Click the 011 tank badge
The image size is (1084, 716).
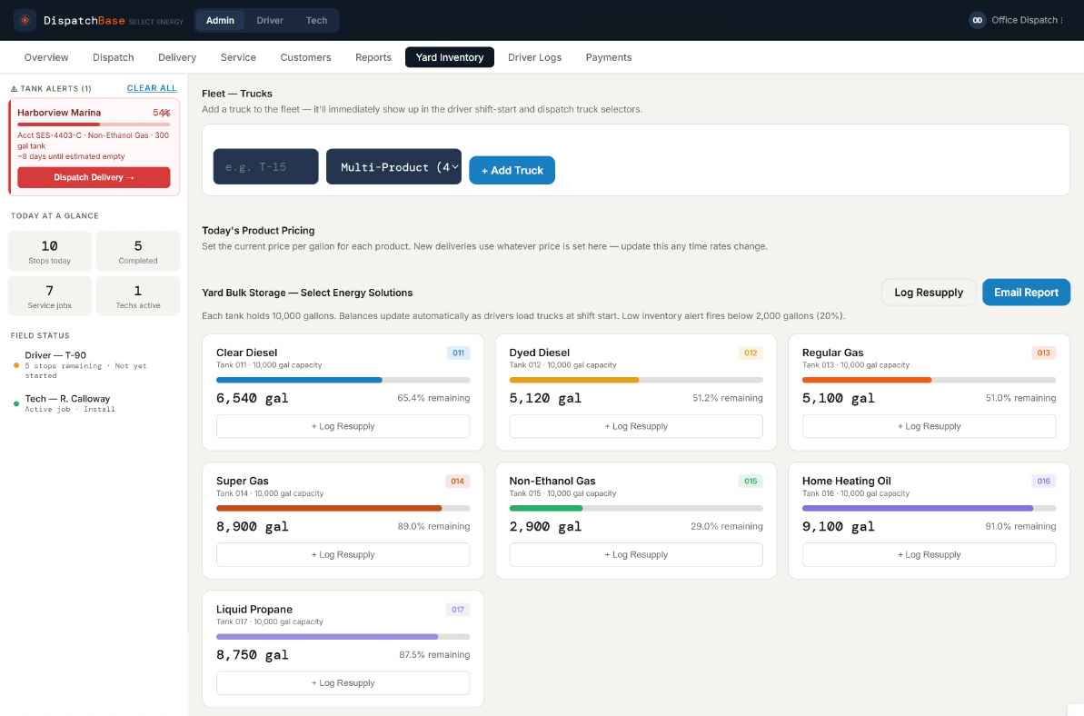click(458, 353)
